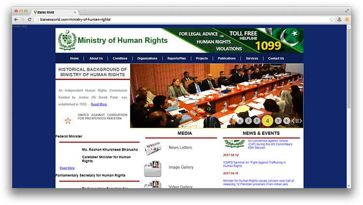Click the browser back arrow
Image resolution: width=363 pixels, height=205 pixels.
[x=16, y=19]
